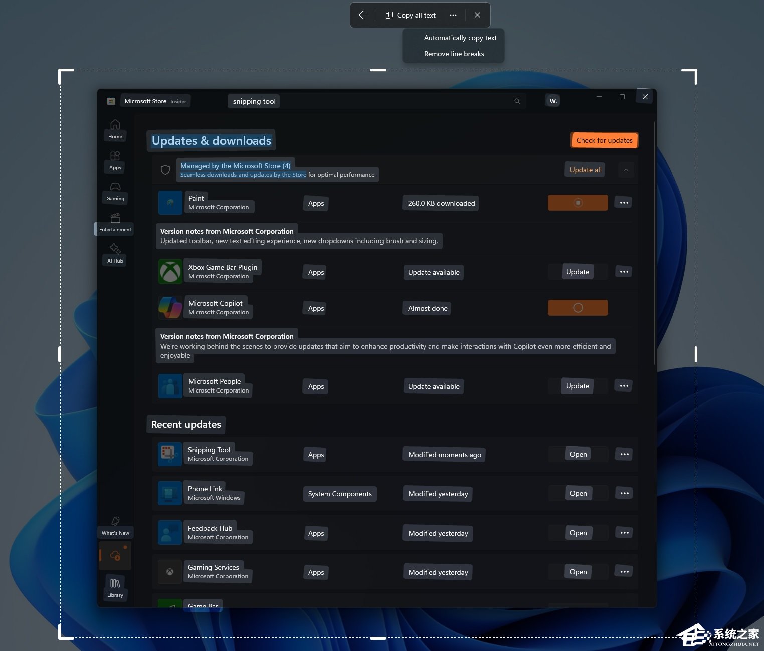Click the Microsoft Copilot app icon
764x651 pixels.
170,308
